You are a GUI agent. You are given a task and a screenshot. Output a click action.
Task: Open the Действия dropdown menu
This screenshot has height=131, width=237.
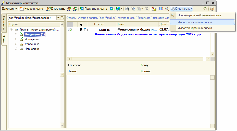9,9
